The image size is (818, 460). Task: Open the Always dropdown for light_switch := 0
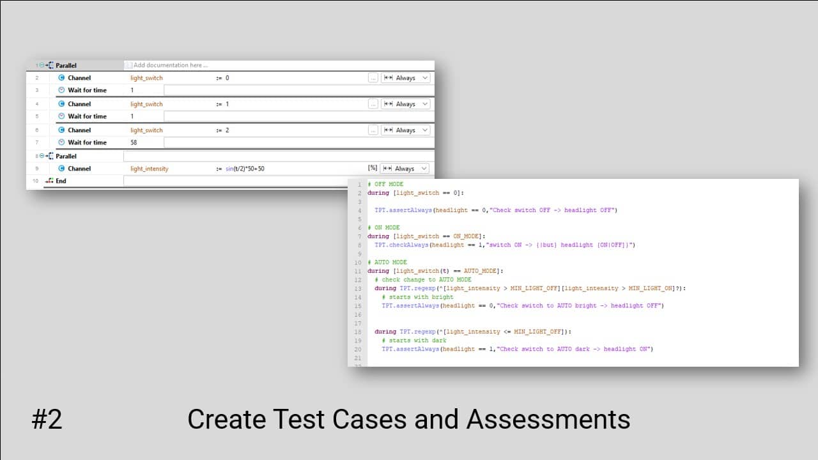click(405, 78)
